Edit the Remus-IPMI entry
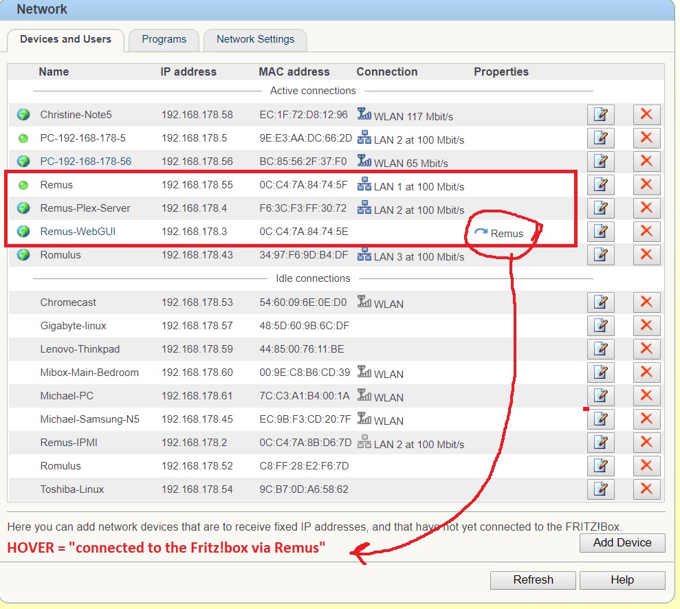This screenshot has height=609, width=680. click(601, 443)
